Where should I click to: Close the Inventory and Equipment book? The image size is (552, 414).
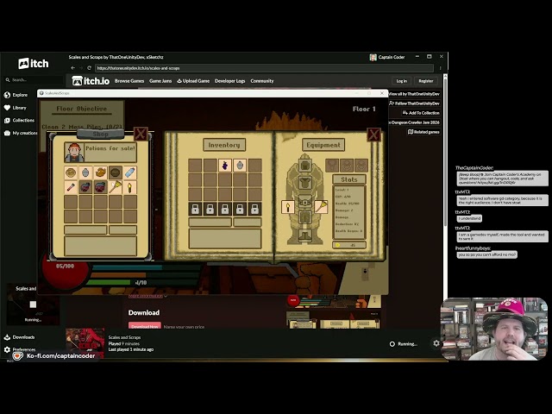point(373,135)
